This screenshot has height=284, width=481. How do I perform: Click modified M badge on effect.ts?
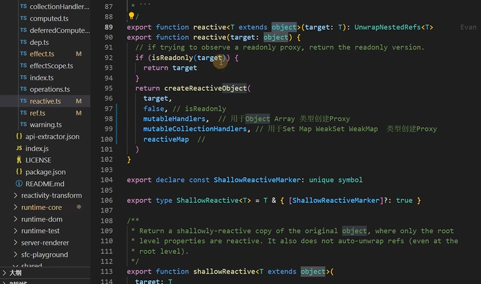click(79, 54)
